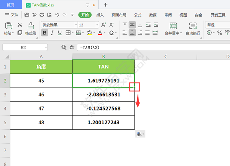Click the Borders icon
This screenshot has width=230, height=166.
tap(68, 33)
